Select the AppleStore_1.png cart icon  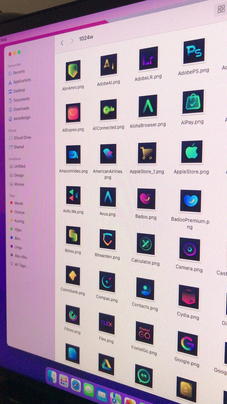(147, 153)
